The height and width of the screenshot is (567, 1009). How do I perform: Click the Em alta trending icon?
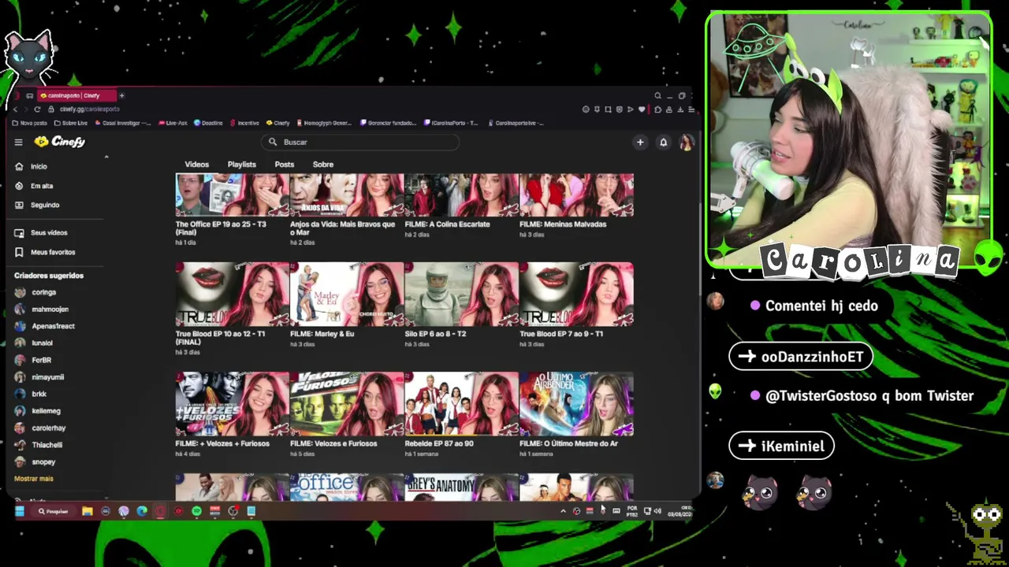tap(19, 186)
